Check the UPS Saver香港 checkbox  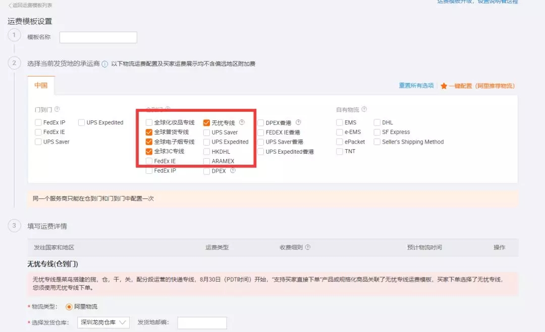(261, 142)
